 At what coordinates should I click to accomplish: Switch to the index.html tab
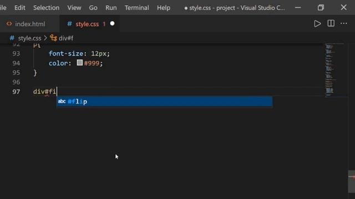(x=30, y=24)
